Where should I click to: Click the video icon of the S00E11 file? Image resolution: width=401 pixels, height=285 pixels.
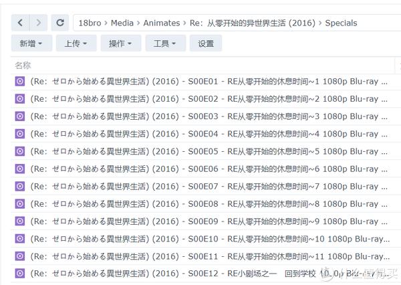pos(19,256)
